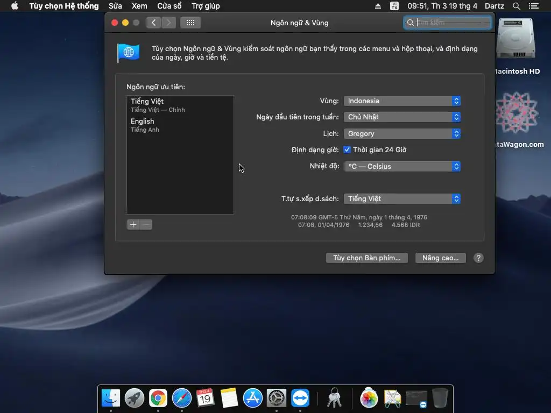Screen dimensions: 551x413
Task: Click Tùy chọn Bàn phím button
Action: [x=366, y=258]
